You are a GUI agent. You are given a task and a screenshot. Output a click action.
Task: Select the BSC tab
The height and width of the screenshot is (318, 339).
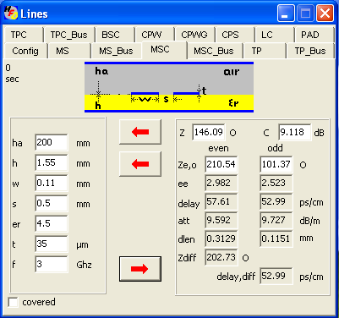[x=114, y=35]
